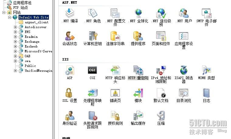Viewport: 231px width, 139px height.
Task: Open the 提供程序 feature
Action: 138,38
